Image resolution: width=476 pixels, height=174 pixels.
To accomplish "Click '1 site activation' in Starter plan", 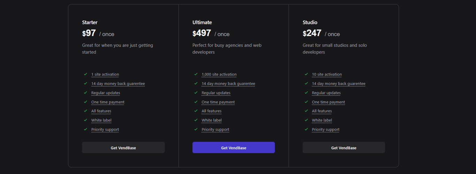I will pos(105,74).
